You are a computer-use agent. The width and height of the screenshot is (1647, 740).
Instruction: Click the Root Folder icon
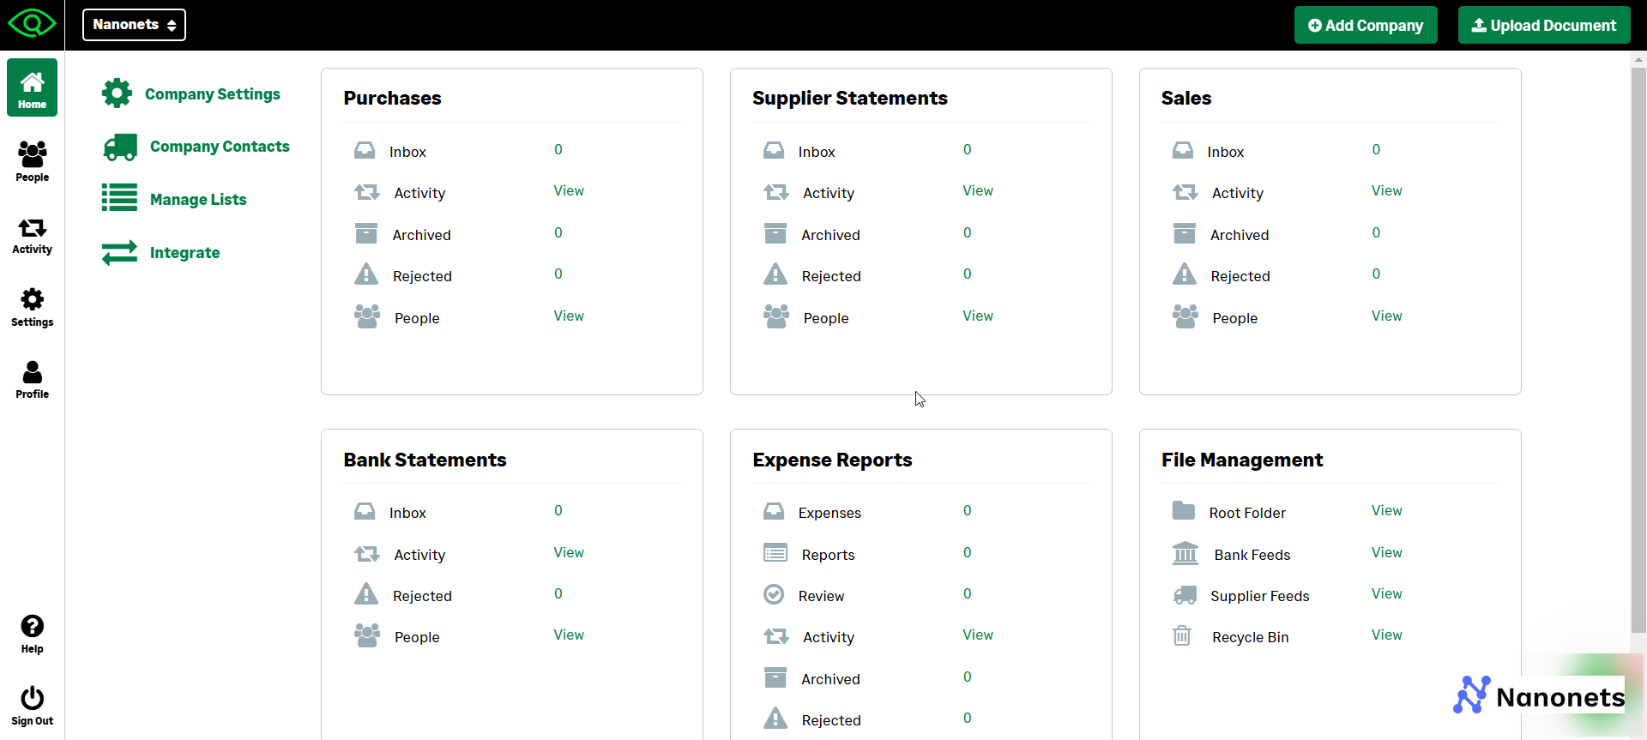(1184, 511)
